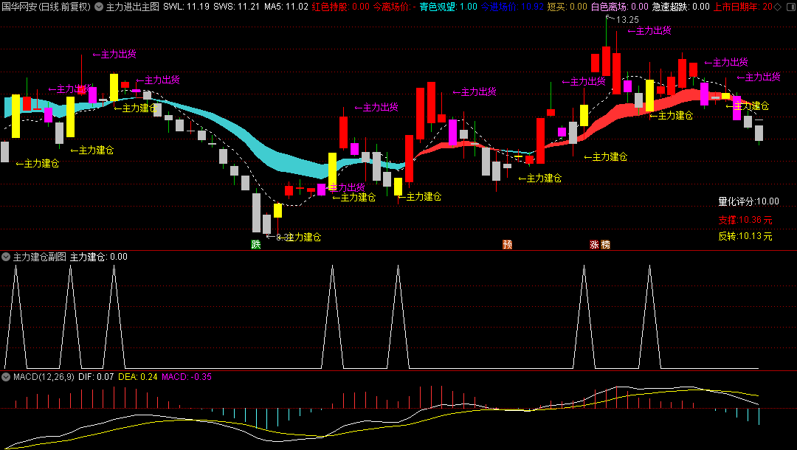Open the 榜 ranking marker
The image size is (797, 450).
tap(605, 245)
